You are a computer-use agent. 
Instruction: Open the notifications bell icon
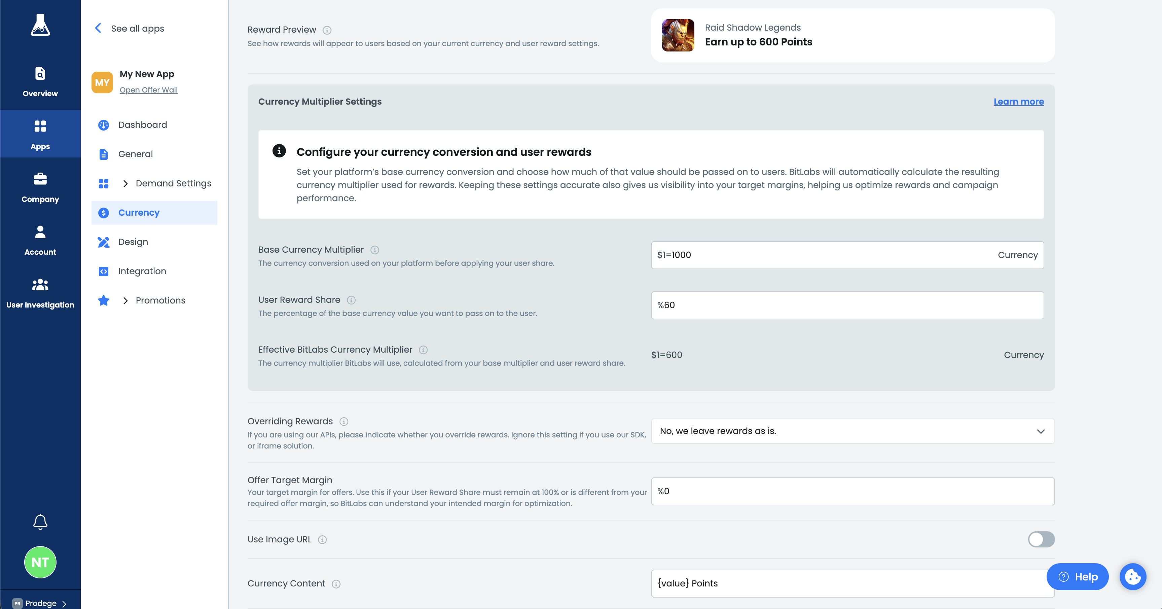pos(40,522)
